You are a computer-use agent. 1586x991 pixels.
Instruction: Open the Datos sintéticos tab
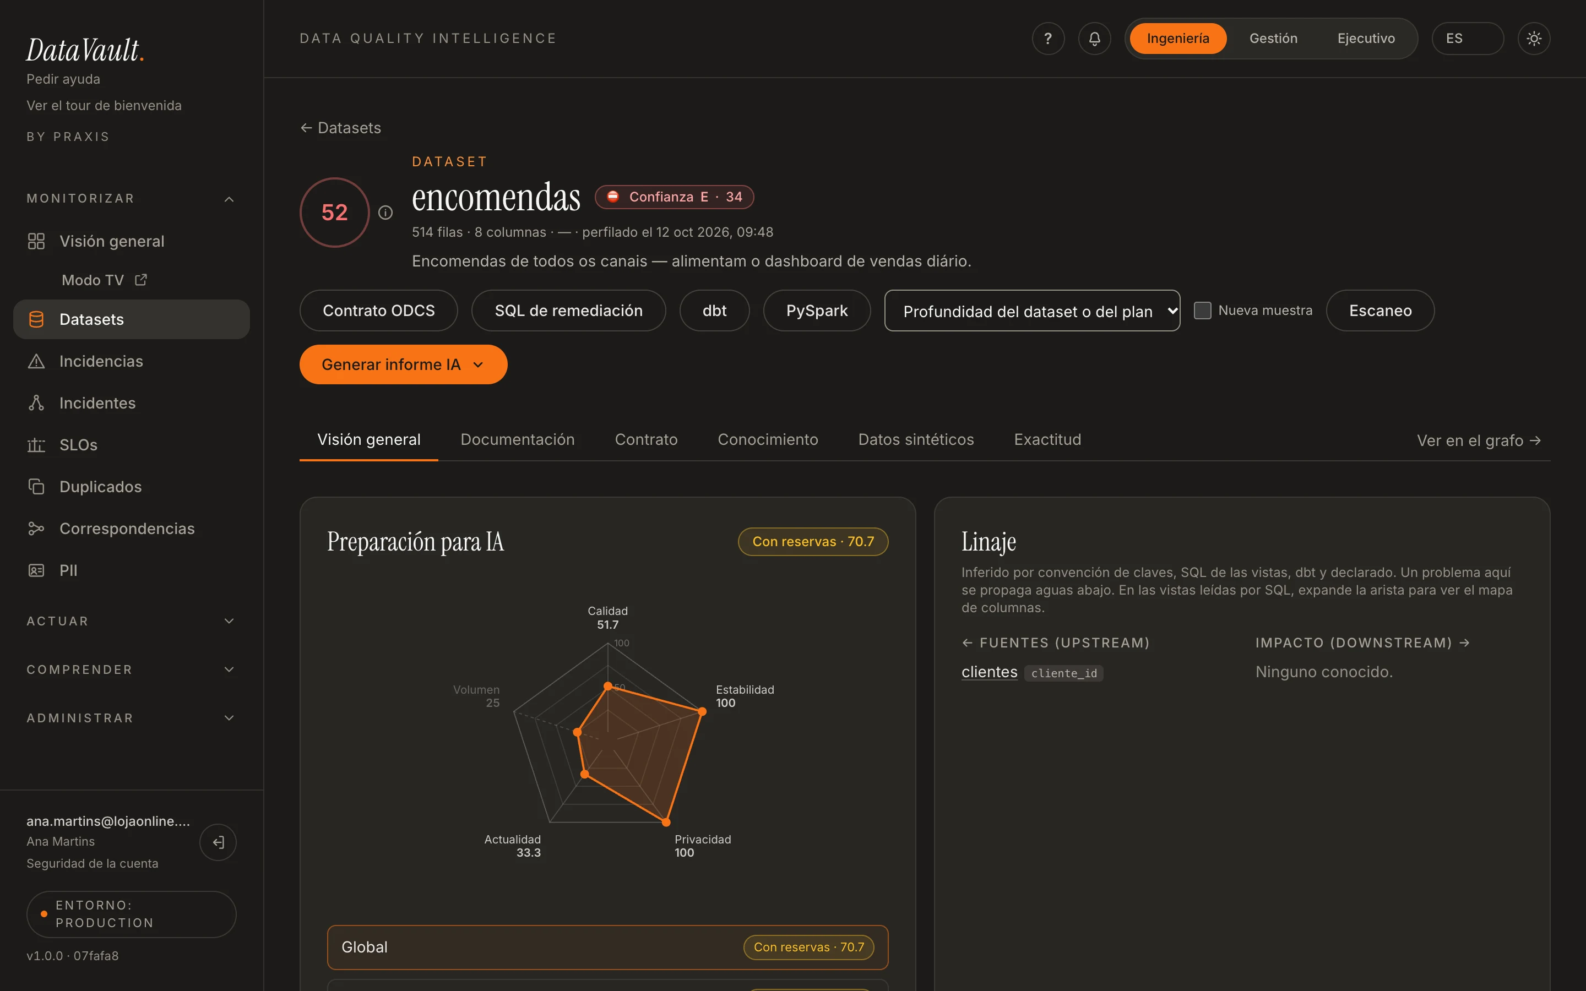(916, 440)
